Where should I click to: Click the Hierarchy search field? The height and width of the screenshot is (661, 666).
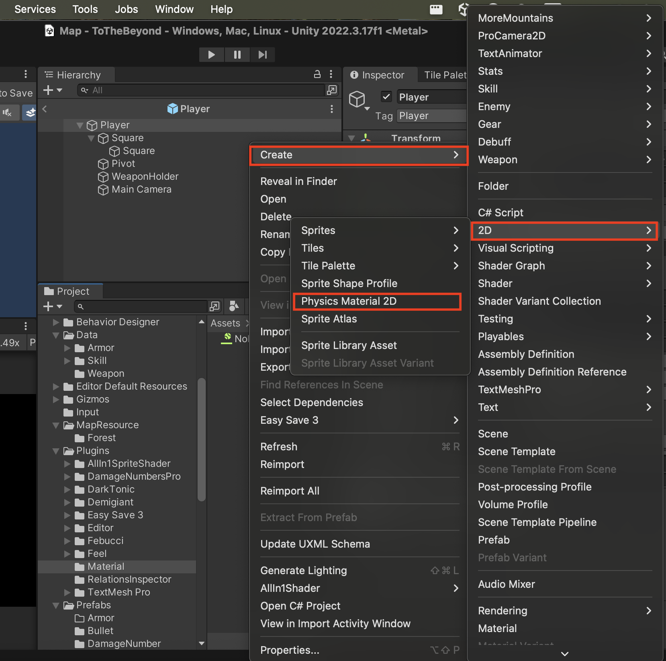pos(201,90)
